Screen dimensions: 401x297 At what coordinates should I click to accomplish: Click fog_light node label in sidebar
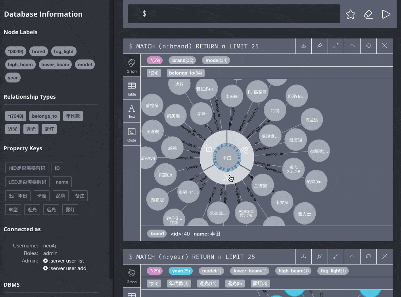pyautogui.click(x=64, y=52)
